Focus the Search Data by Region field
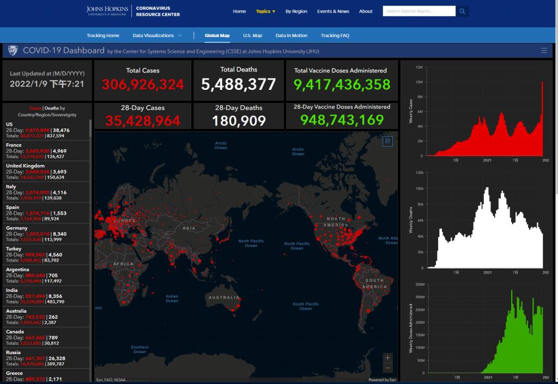This screenshot has width=558, height=384. click(x=418, y=11)
